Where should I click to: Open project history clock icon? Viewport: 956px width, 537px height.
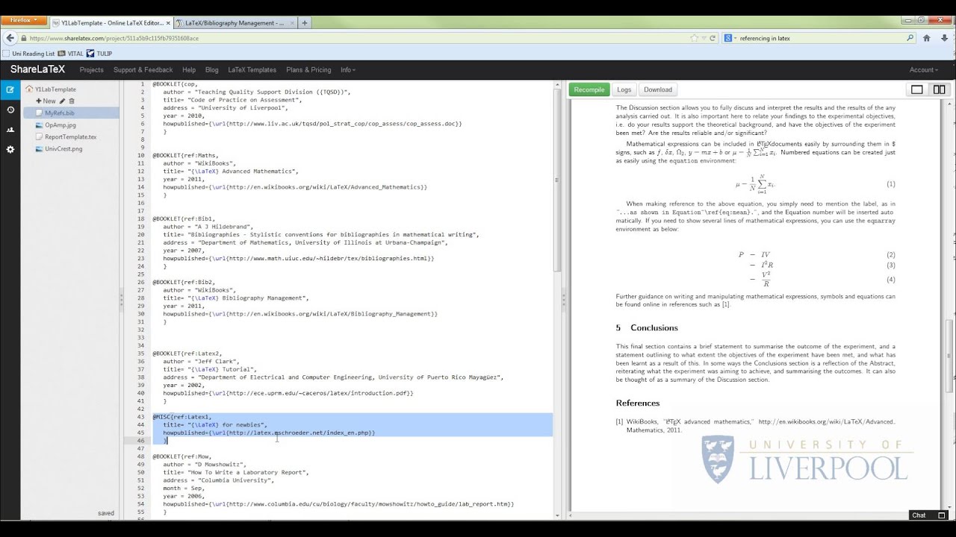[x=10, y=110]
